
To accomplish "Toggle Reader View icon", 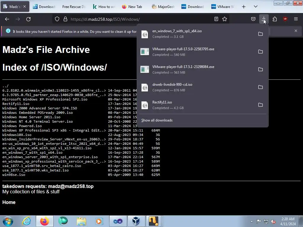I will (216, 19).
